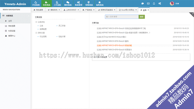The width and height of the screenshot is (194, 109).
Task: Click the green 搜索 search button
Action: click(x=142, y=17)
